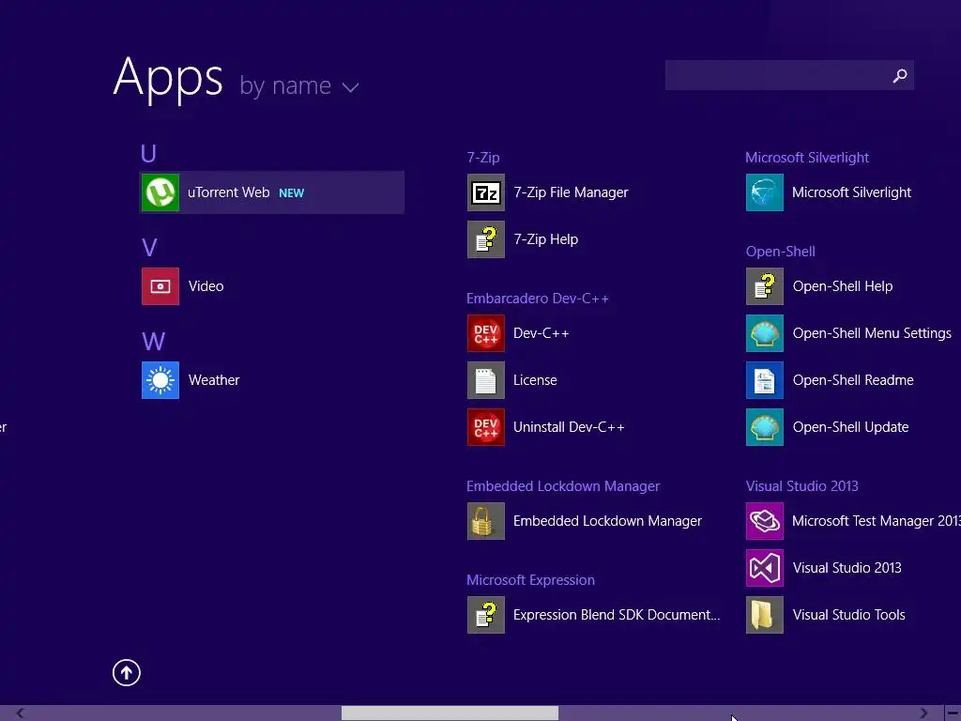Click the 'W' letter group header

point(153,342)
